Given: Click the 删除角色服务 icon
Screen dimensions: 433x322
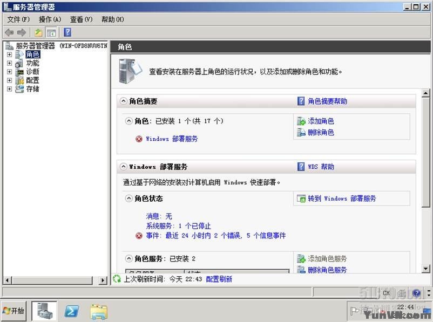Looking at the screenshot, I should 301,269.
